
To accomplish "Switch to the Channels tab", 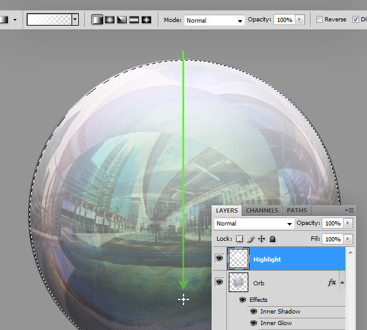I will click(262, 210).
